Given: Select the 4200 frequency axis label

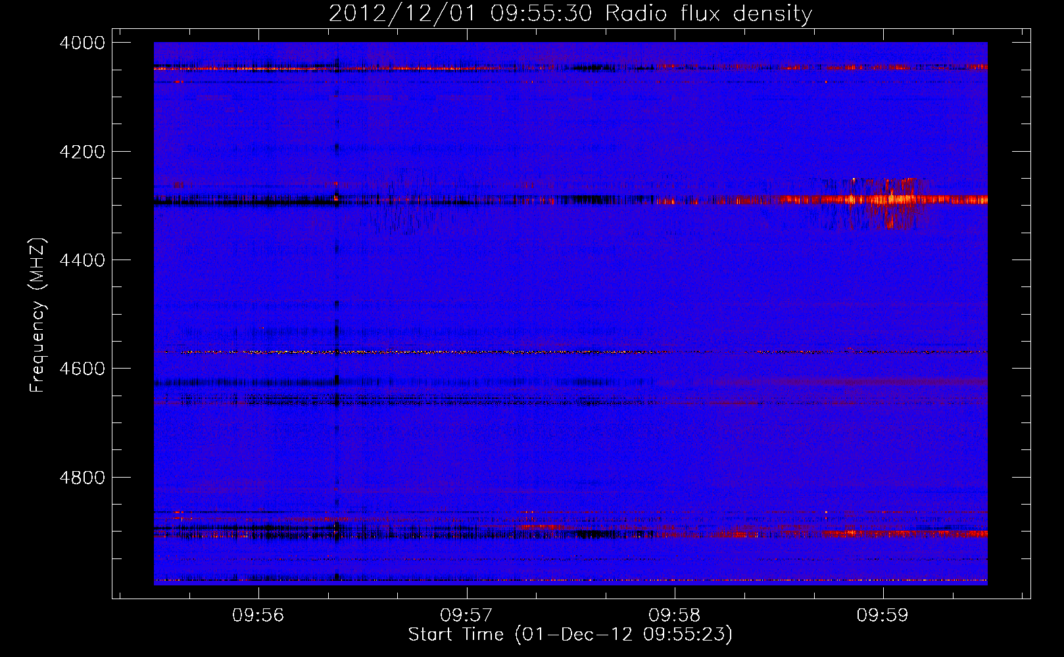Looking at the screenshot, I should point(82,152).
